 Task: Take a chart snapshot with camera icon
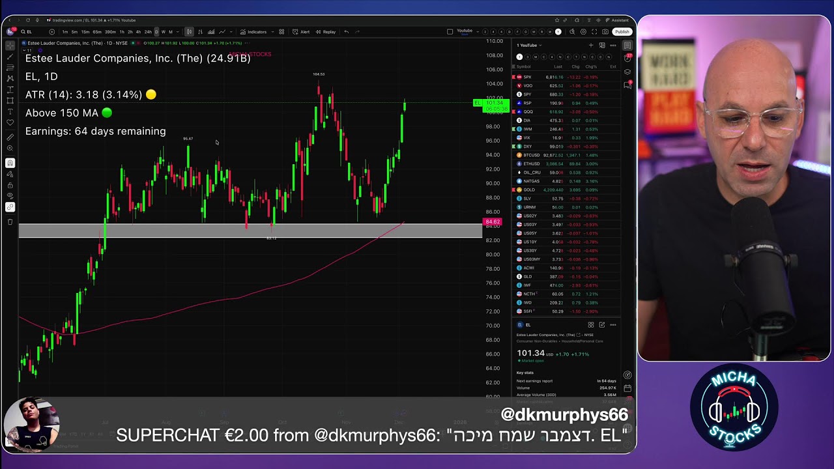(605, 32)
